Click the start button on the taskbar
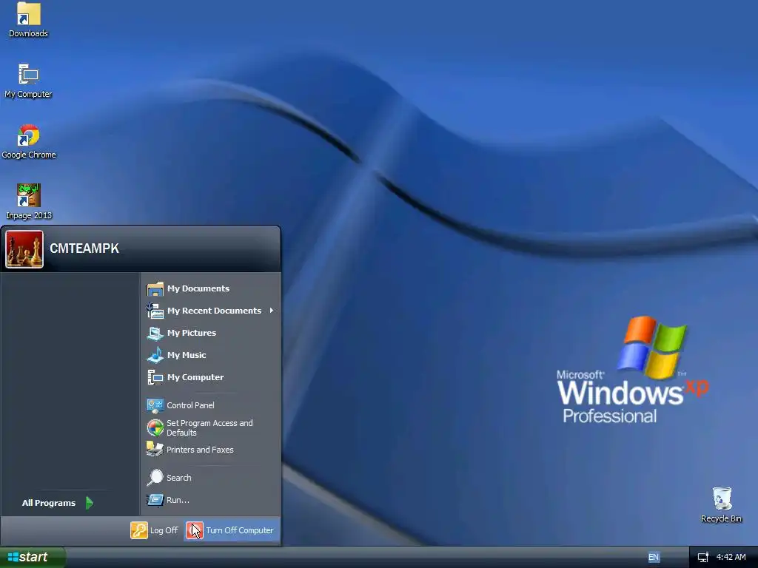The height and width of the screenshot is (568, 758). 32,558
